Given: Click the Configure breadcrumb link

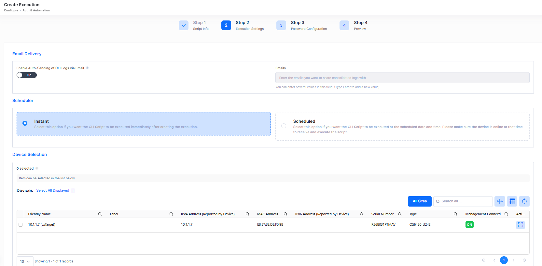Looking at the screenshot, I should [11, 10].
